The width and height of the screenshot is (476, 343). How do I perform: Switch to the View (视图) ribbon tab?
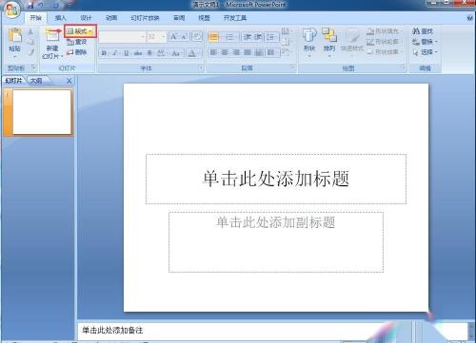point(204,18)
